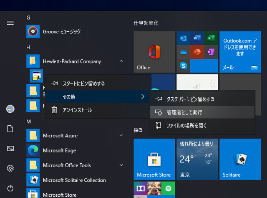Open Word icon in Office tile group
This screenshot has width=267, height=198.
pos(197,38)
